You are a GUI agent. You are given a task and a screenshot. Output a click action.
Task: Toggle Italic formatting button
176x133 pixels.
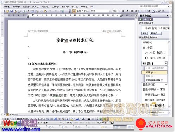tap(127, 11)
